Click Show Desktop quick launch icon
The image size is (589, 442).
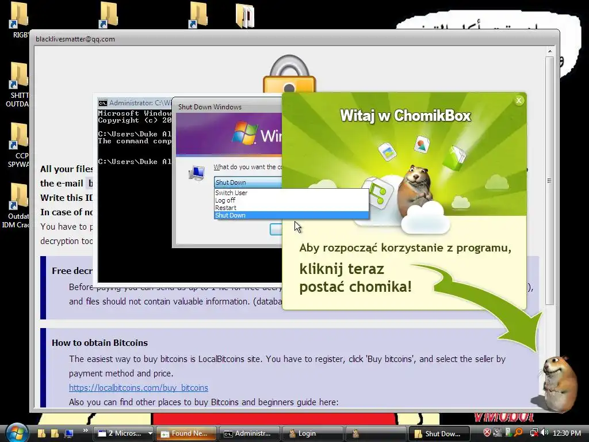(69, 433)
